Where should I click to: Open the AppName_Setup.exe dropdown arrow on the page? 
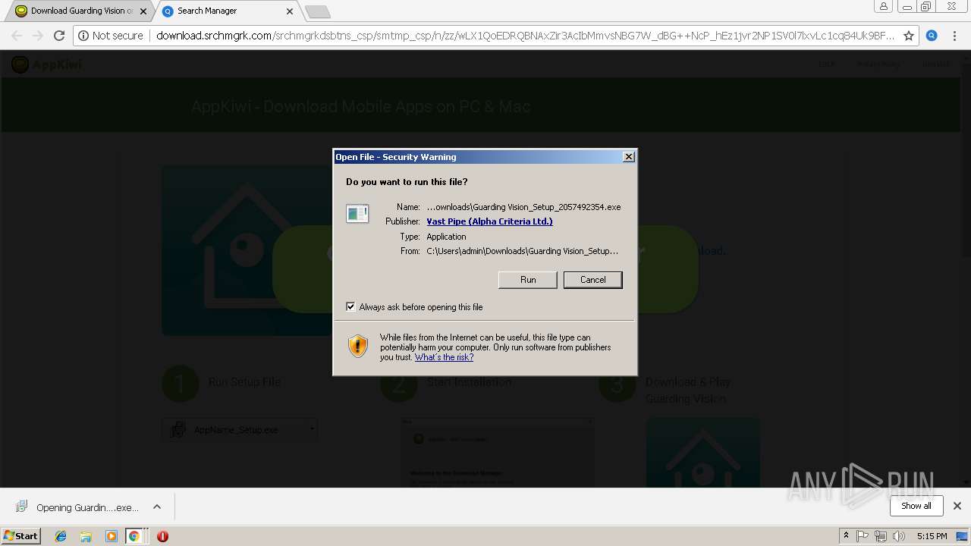click(312, 429)
